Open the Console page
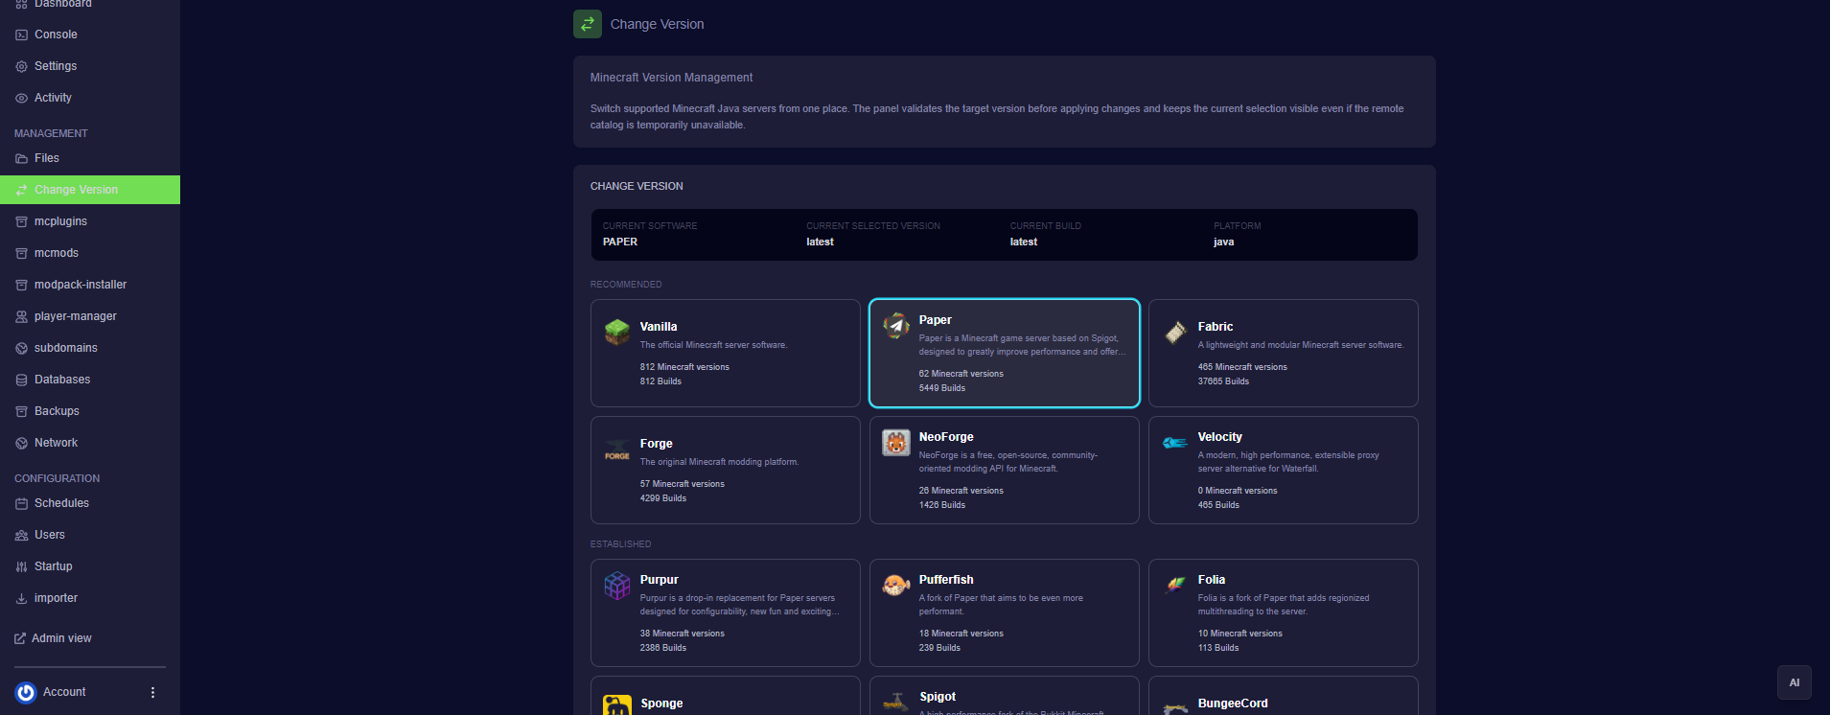This screenshot has width=1830, height=715. coord(90,35)
